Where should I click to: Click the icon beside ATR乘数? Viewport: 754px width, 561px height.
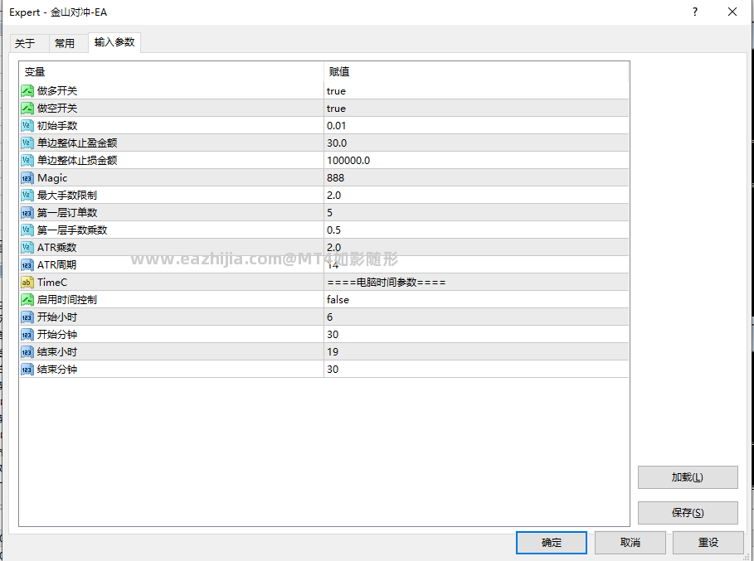[x=27, y=248]
